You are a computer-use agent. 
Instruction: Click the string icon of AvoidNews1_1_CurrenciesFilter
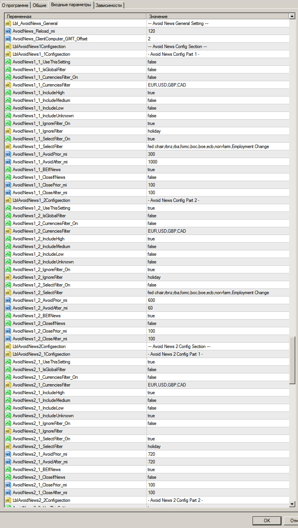click(8, 85)
